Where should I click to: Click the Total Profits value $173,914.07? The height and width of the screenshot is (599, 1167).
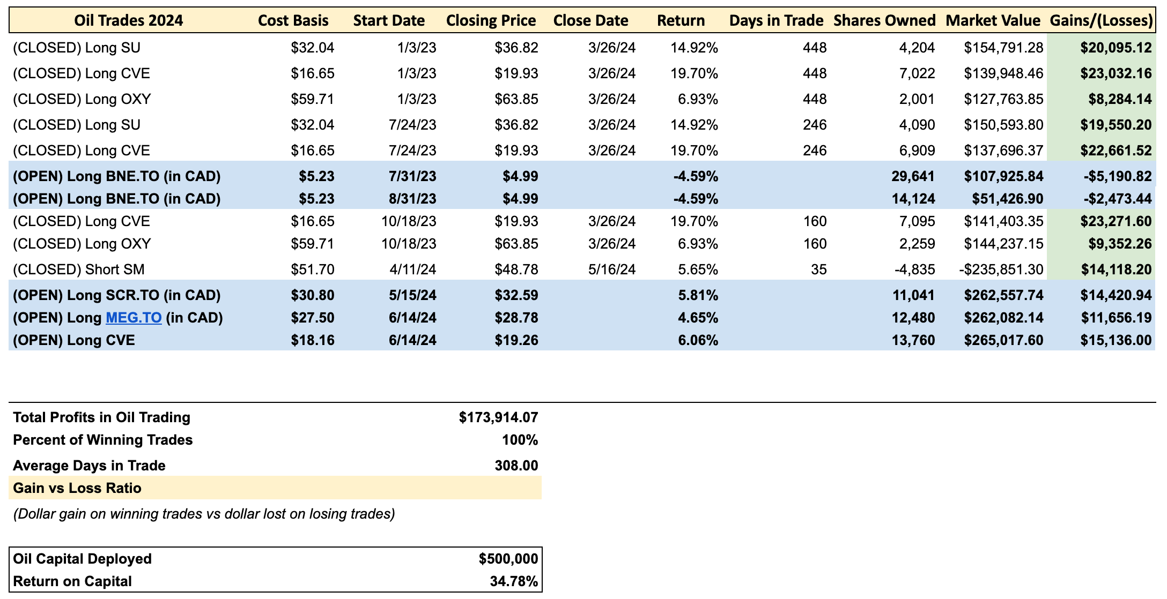point(498,417)
